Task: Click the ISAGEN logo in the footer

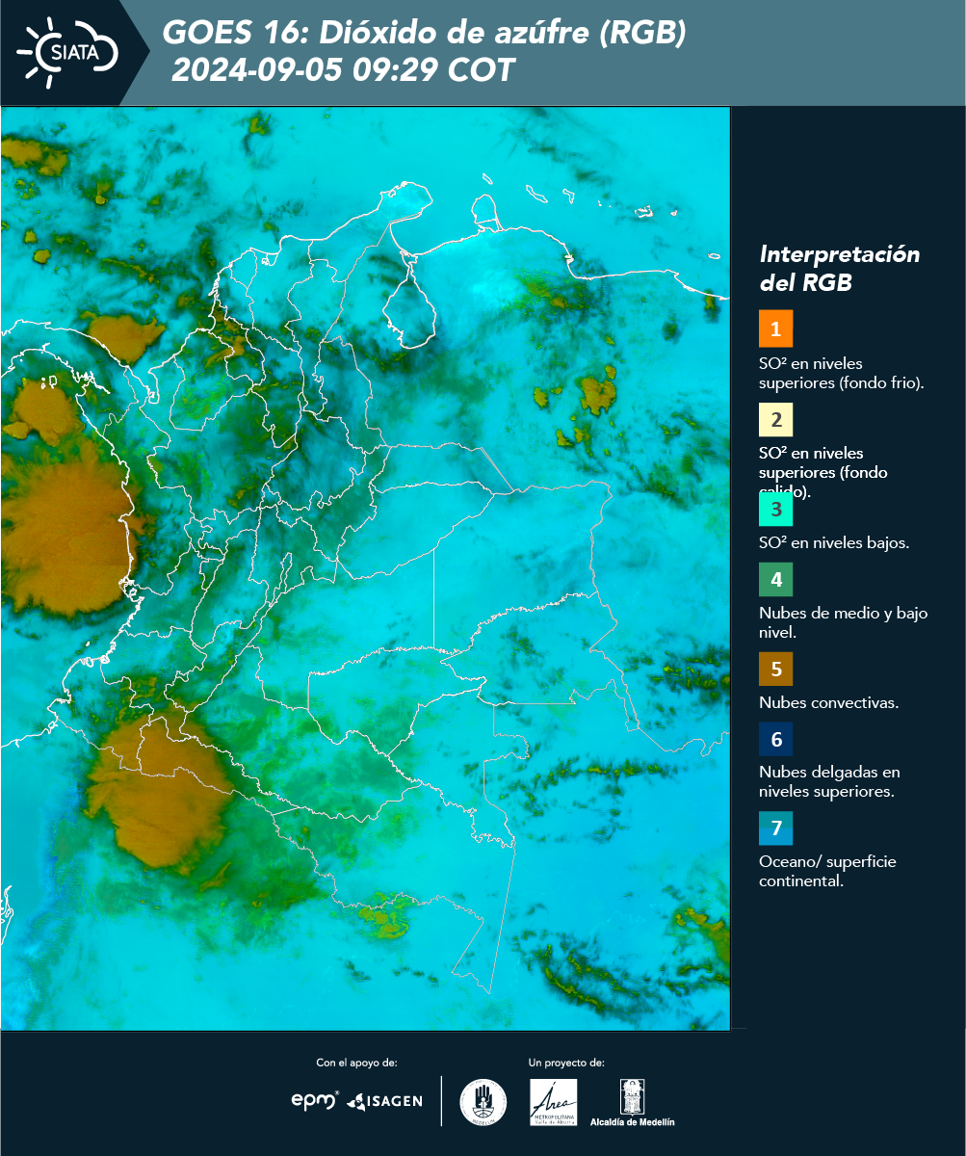Action: (x=384, y=1101)
